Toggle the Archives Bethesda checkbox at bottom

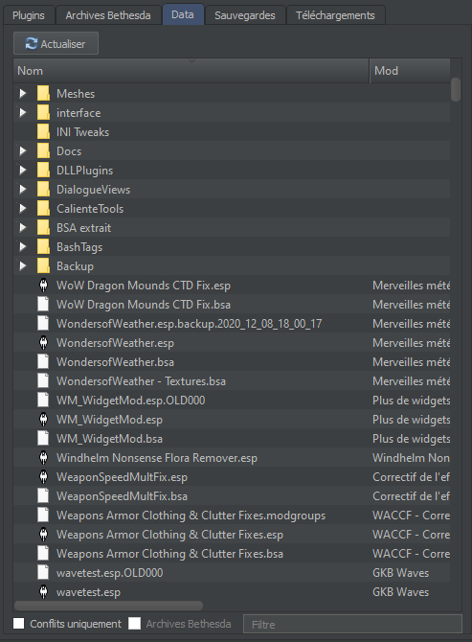134,623
